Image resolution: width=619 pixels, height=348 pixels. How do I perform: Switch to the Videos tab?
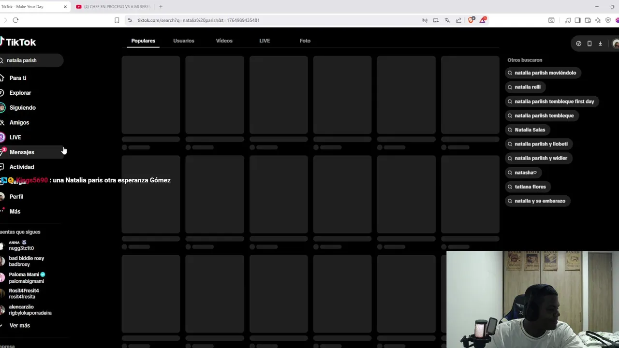coord(224,41)
